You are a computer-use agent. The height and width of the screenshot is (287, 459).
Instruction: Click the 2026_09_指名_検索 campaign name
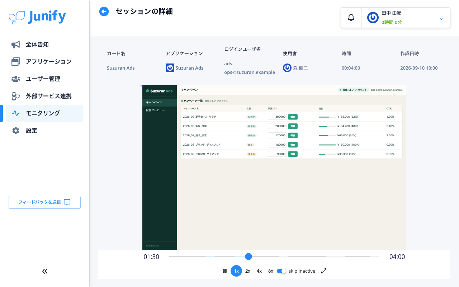click(x=195, y=135)
